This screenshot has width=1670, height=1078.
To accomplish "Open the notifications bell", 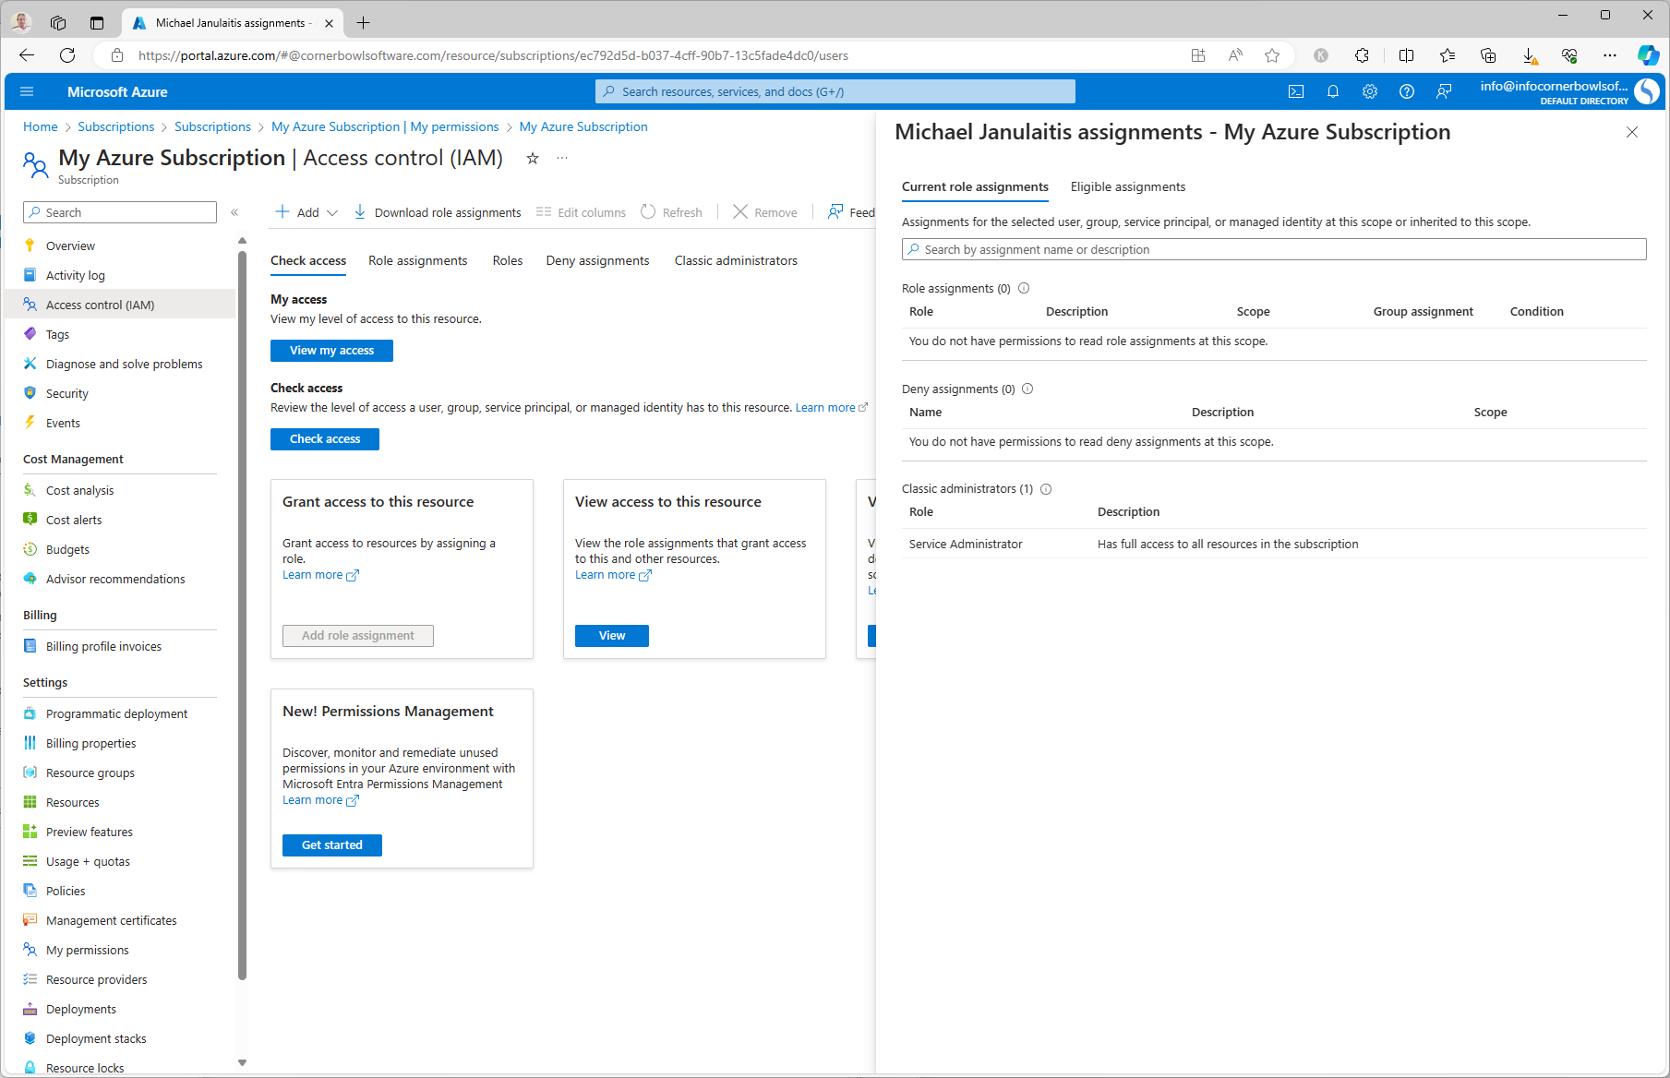I will coord(1332,91).
